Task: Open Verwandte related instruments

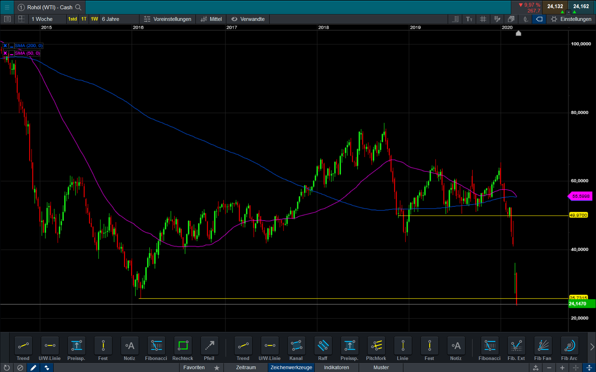Action: click(x=248, y=19)
